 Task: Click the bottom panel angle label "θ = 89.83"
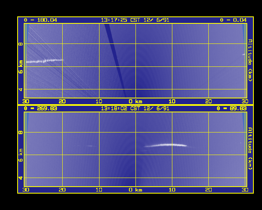(232, 108)
